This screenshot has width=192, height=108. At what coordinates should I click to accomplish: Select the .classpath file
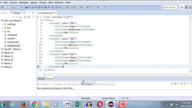click(x=11, y=35)
